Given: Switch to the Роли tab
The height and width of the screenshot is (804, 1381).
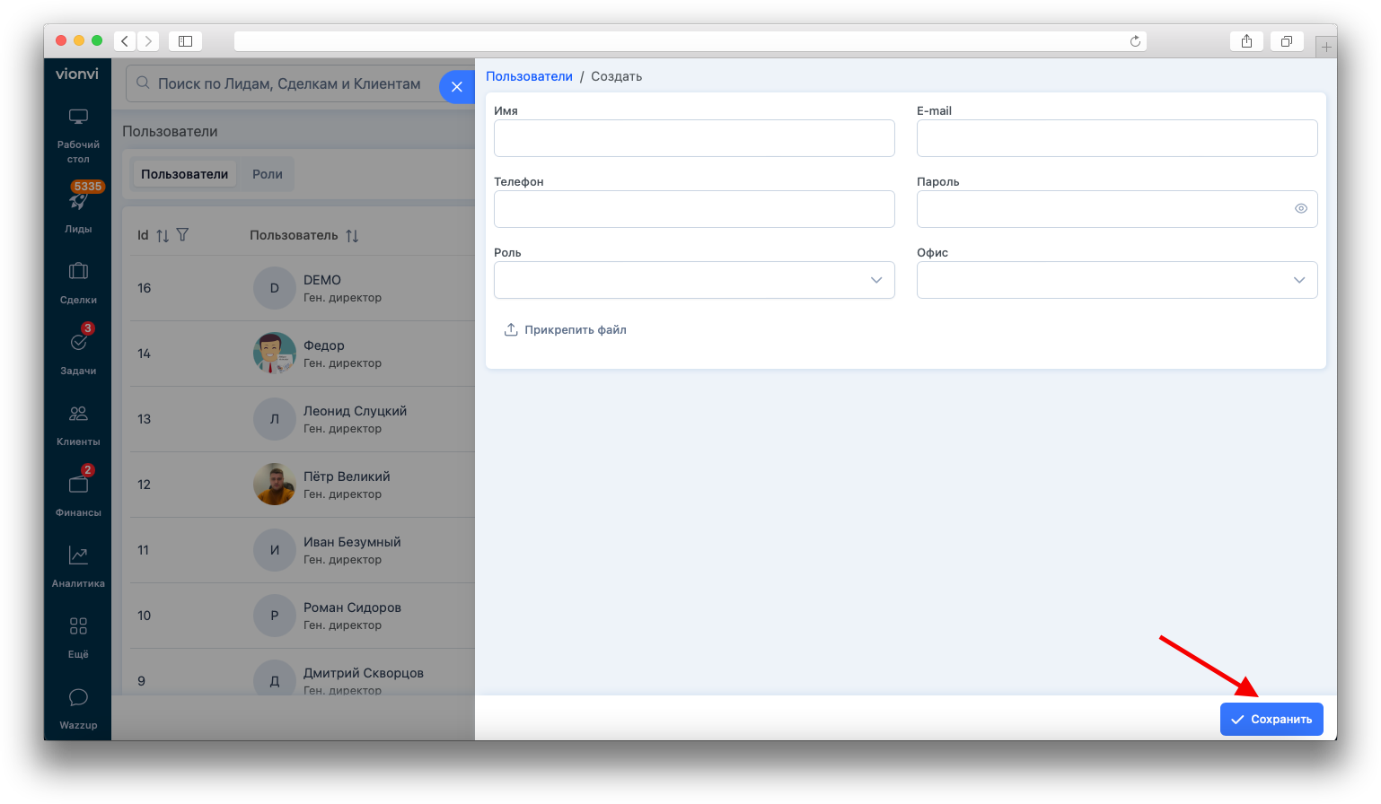Looking at the screenshot, I should click(x=268, y=174).
